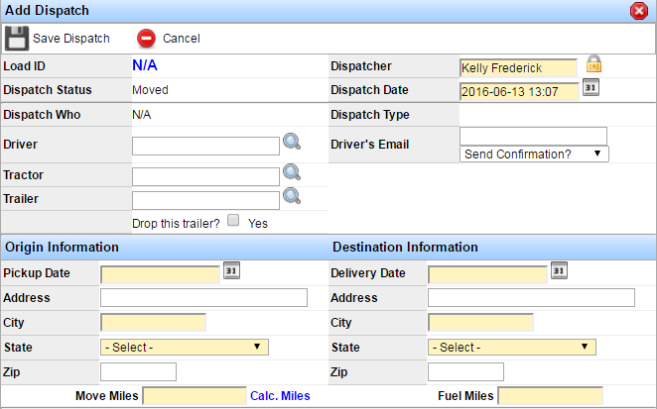This screenshot has height=409, width=657.
Task: Focus the Dispatcher name field
Action: click(518, 67)
